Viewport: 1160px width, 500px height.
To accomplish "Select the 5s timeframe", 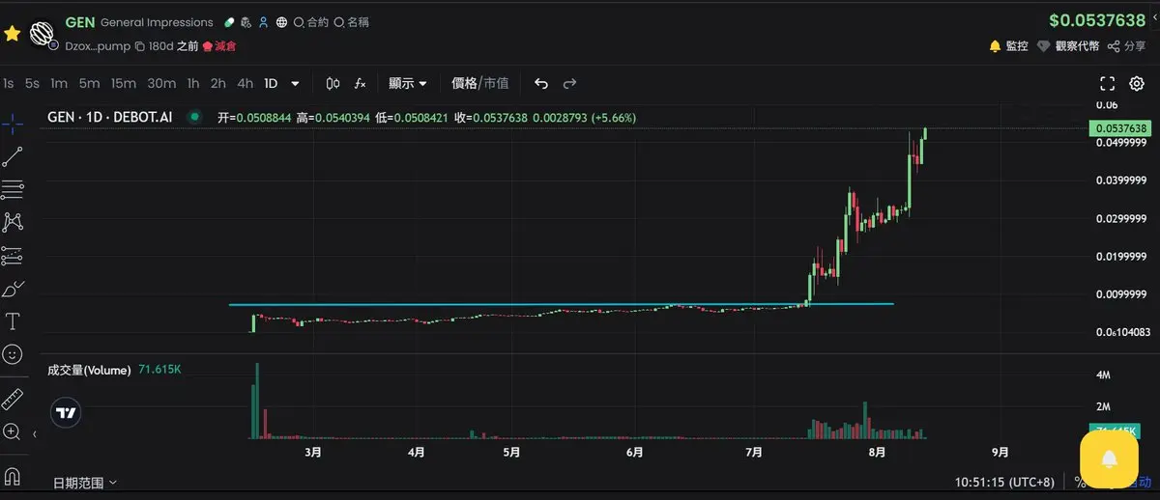I will tap(33, 84).
